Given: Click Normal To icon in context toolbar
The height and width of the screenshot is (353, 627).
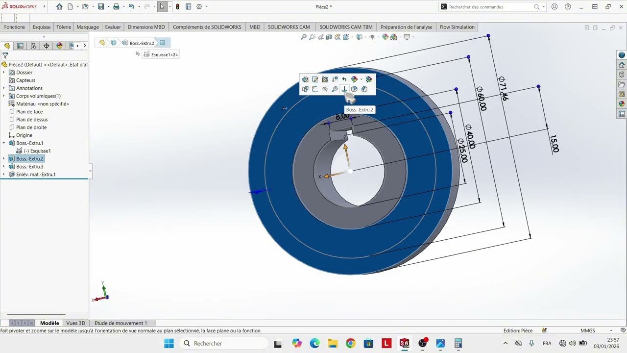Looking at the screenshot, I should click(344, 89).
